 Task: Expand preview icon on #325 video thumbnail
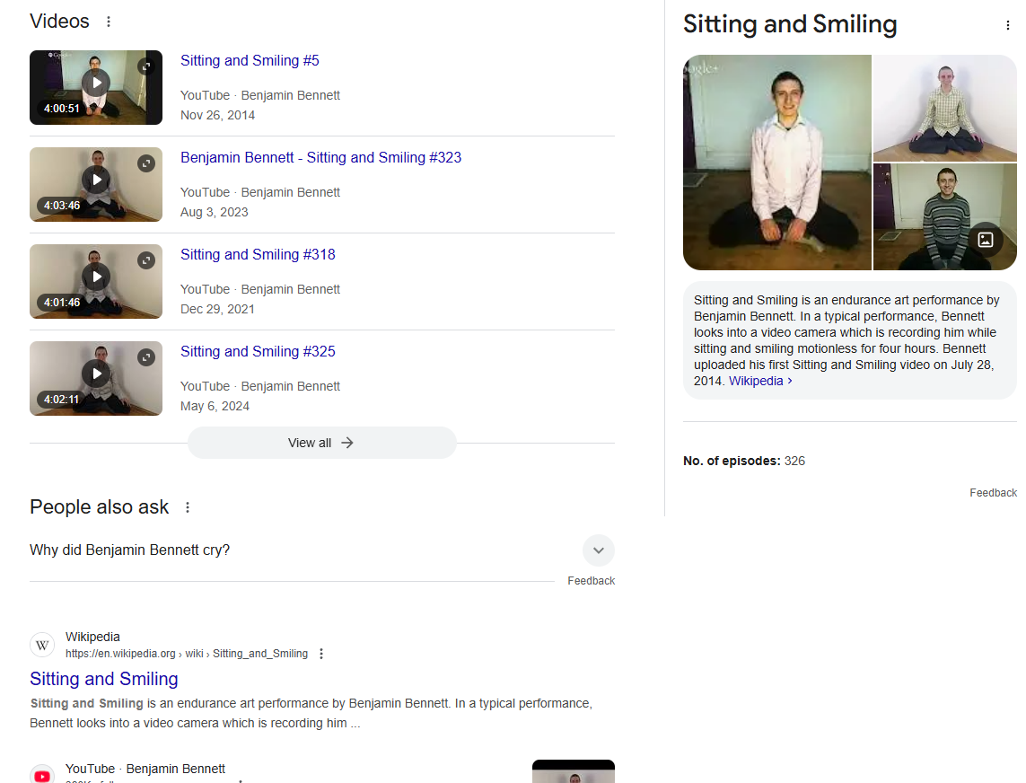coord(146,356)
